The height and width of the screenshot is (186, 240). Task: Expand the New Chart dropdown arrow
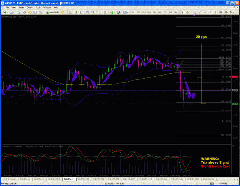[x=7, y=12]
